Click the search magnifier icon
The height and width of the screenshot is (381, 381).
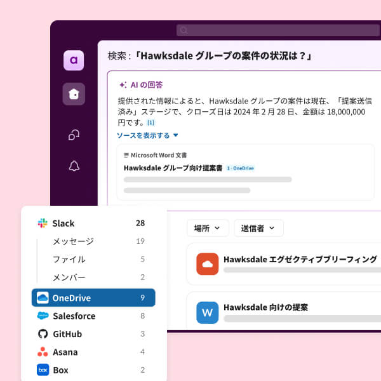(x=183, y=30)
